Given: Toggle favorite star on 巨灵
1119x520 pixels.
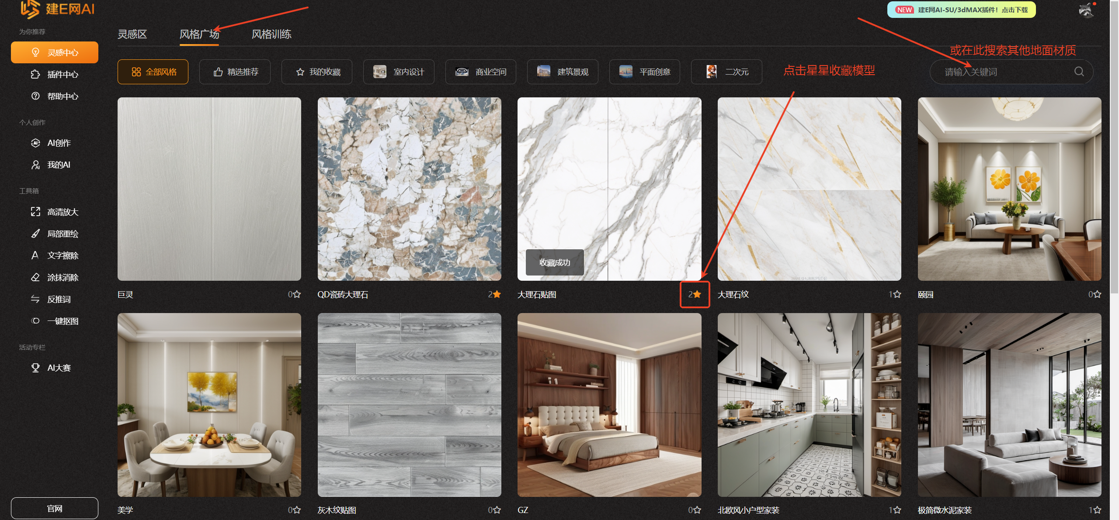Looking at the screenshot, I should click(x=297, y=294).
